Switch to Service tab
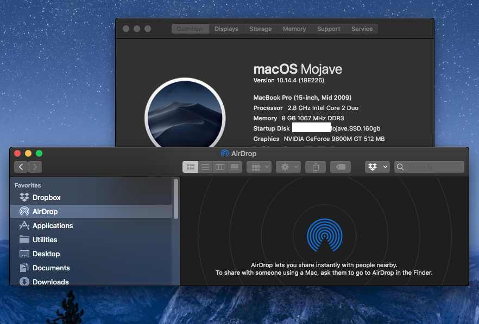The width and height of the screenshot is (479, 324). pos(362,29)
